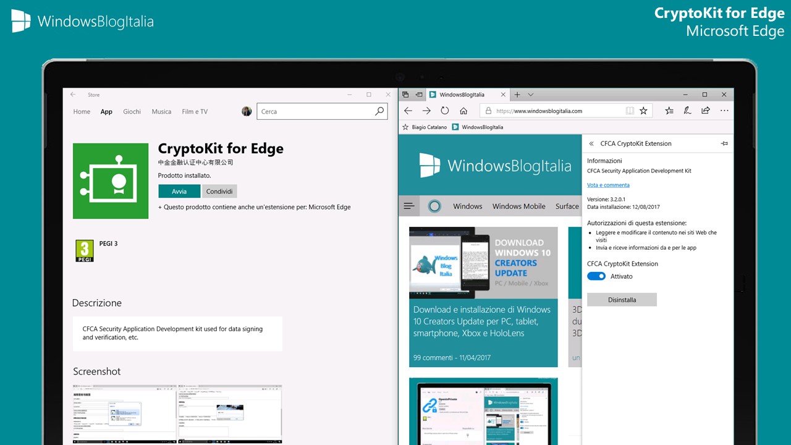The image size is (791, 445).
Task: Click the Add notes pen icon
Action: click(x=687, y=111)
